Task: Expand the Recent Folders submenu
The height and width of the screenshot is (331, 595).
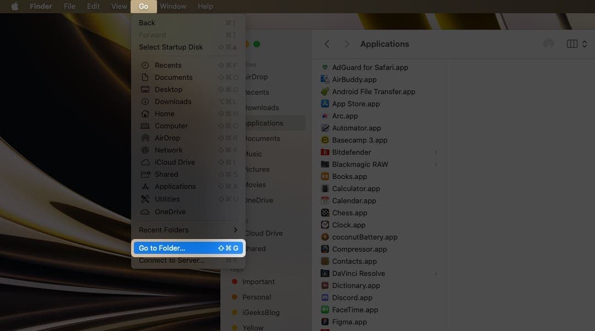Action: 188,230
